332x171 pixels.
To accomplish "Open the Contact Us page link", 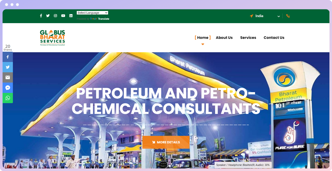I will 274,38.
